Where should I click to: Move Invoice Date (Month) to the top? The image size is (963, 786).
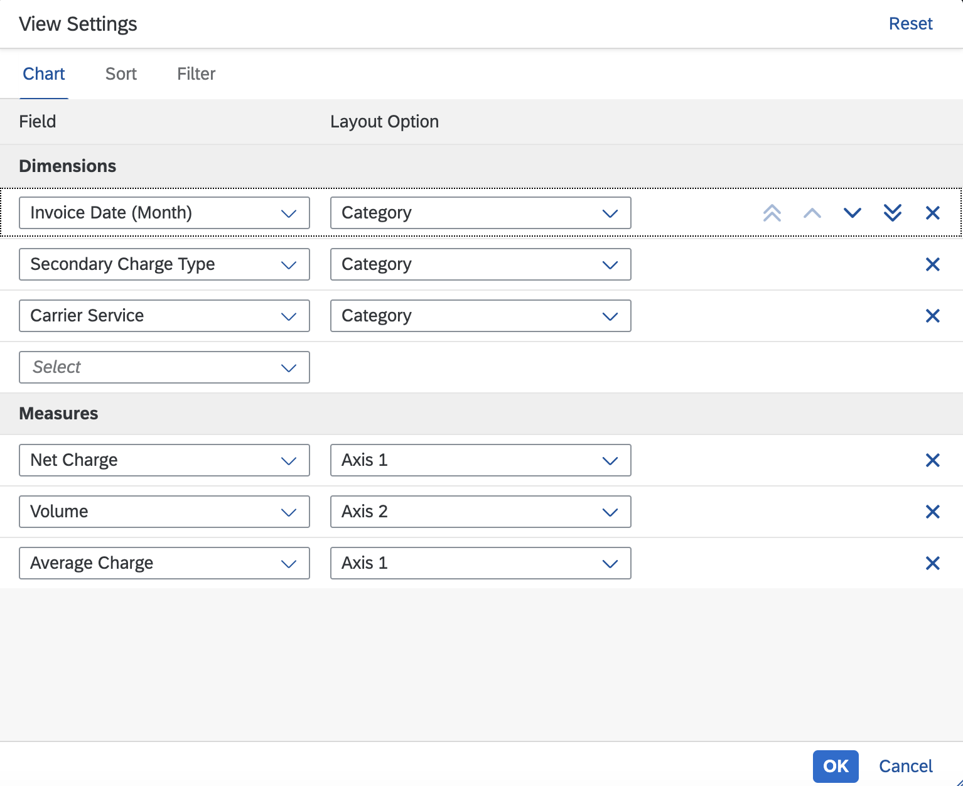(772, 213)
